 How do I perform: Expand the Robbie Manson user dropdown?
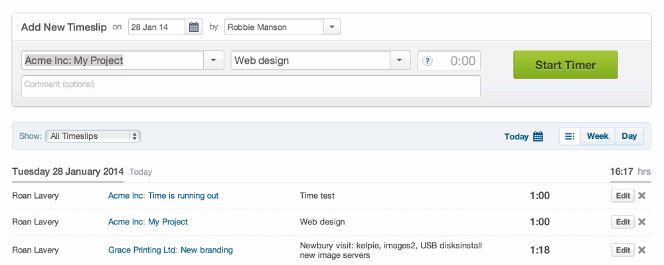coord(332,27)
